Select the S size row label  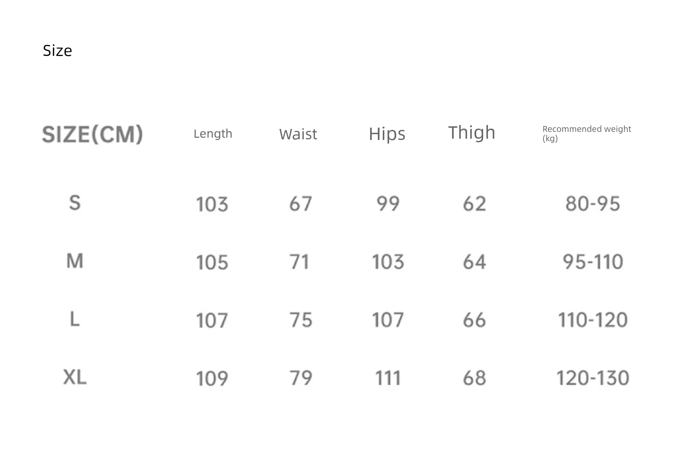coord(75,203)
